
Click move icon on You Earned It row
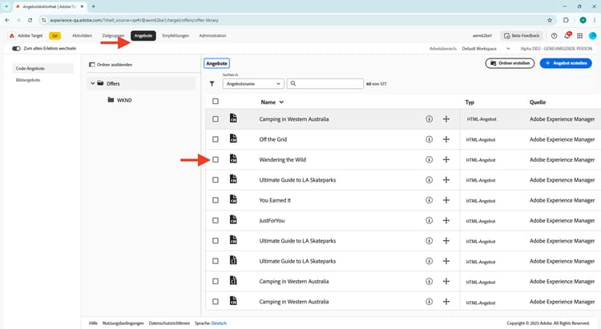tap(446, 200)
